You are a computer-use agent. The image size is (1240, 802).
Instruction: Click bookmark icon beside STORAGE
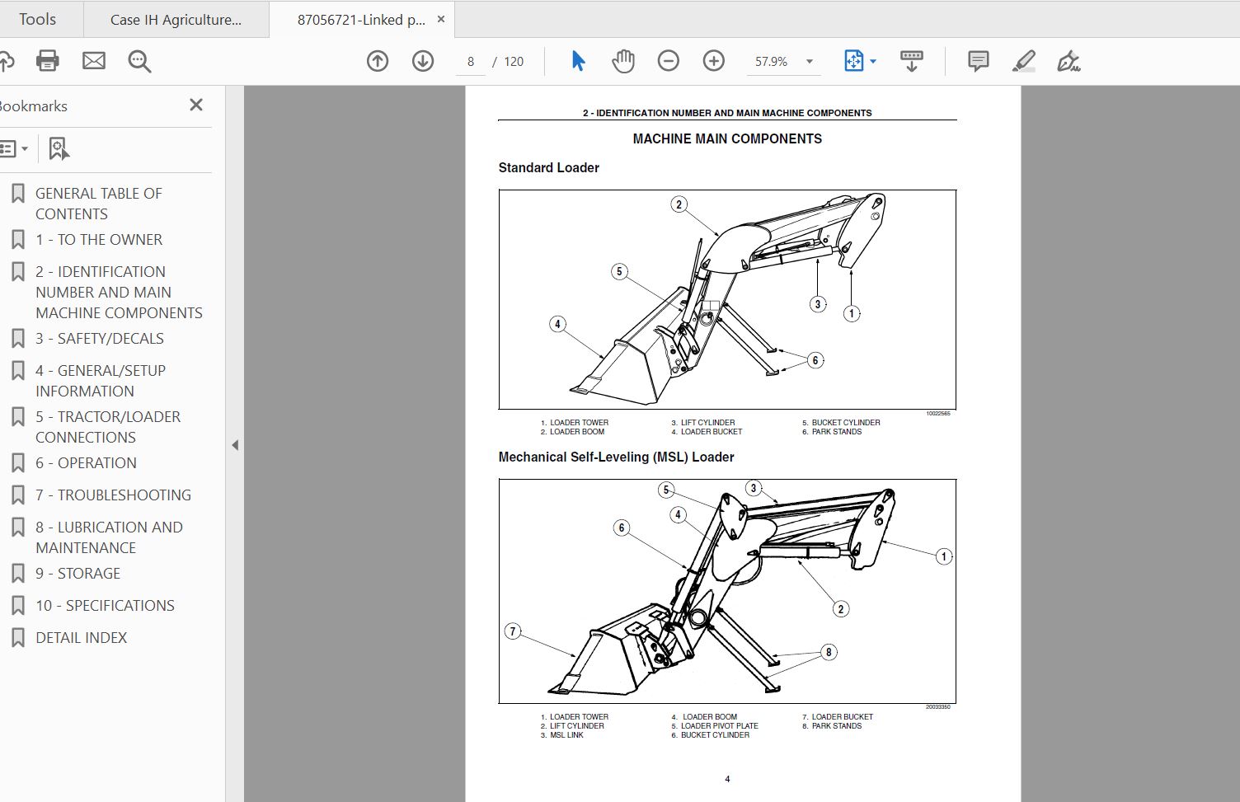[x=17, y=574]
